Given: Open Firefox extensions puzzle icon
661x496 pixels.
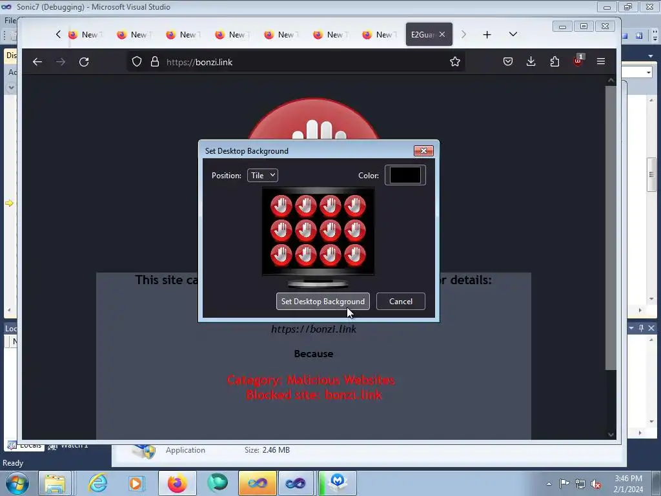Looking at the screenshot, I should [x=554, y=61].
